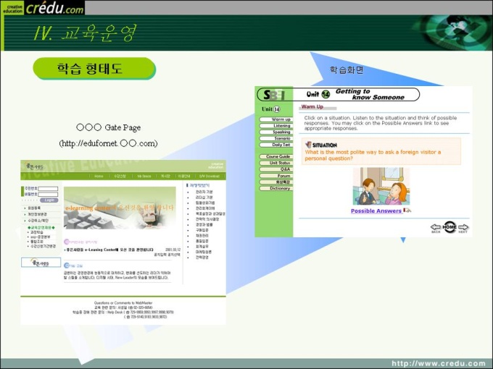Click the NEXT arrow icon

pos(463,227)
